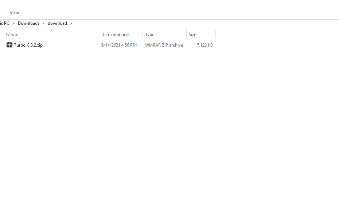Viewport: 339px width, 220px height.
Task: Sort files by Size column header
Action: point(192,35)
